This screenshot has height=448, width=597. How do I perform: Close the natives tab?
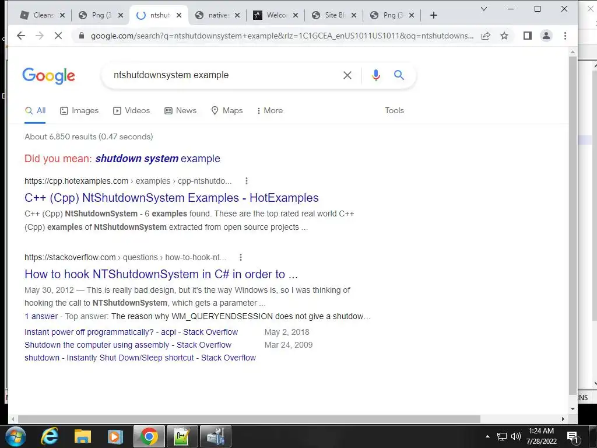(x=237, y=15)
